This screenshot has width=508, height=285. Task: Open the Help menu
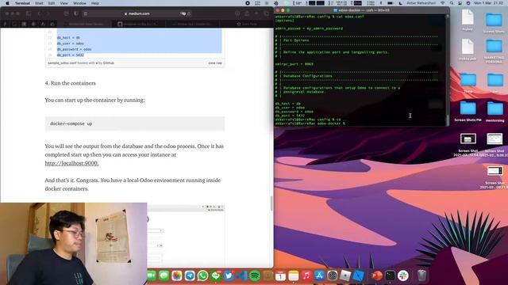click(95, 3)
